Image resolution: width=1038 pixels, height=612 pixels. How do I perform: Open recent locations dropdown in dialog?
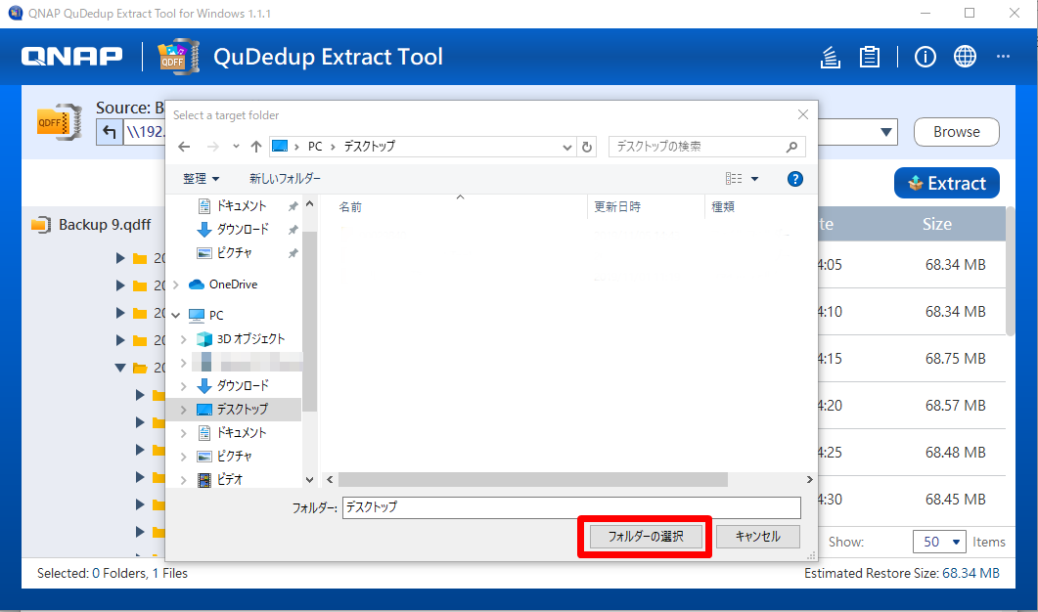[x=236, y=147]
